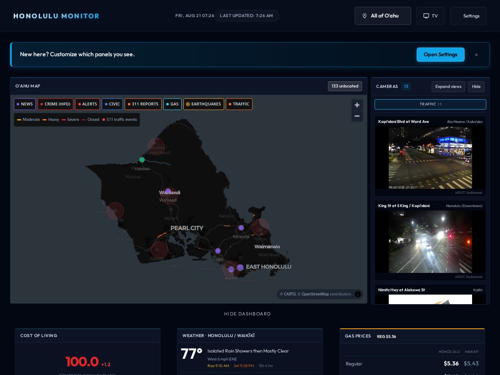This screenshot has height=375, width=500.
Task: Toggle the CIVIC map layer
Action: tap(112, 104)
